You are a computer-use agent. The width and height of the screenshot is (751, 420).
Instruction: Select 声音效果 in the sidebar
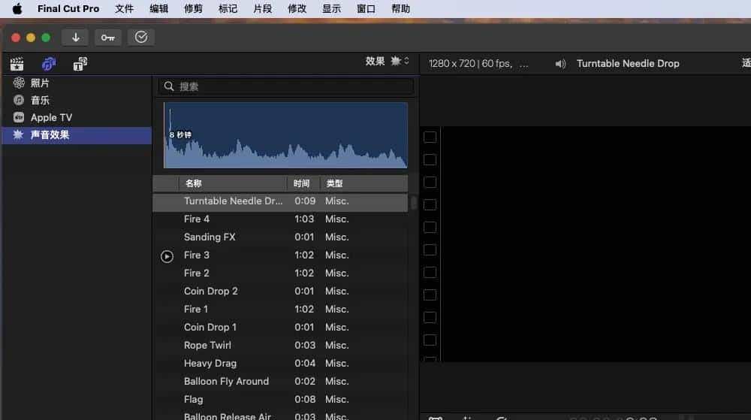tap(77, 135)
